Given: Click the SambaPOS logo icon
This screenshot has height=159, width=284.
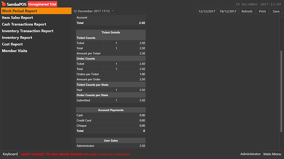Looking at the screenshot, I should pos(4,4).
